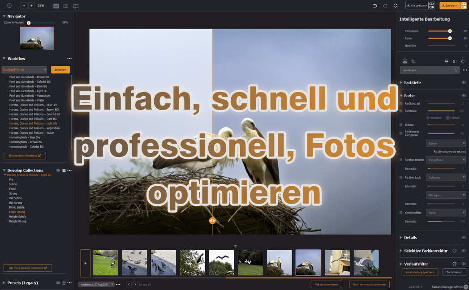This screenshot has height=290, width=469.
Task: Collapse the Workflow panel
Action: (x=4, y=59)
